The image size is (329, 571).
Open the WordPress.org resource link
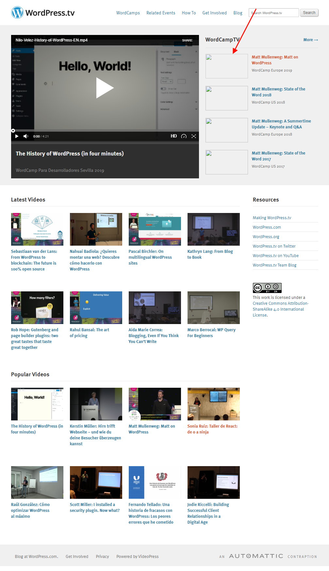click(266, 237)
